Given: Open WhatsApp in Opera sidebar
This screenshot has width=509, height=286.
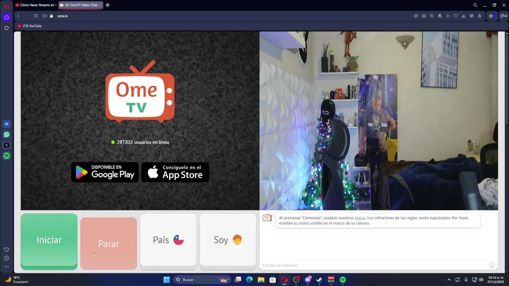Looking at the screenshot, I should point(6,135).
